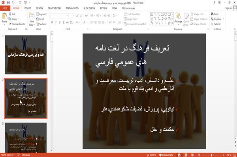Switch to Slide Sorter view in status bar

[186, 155]
